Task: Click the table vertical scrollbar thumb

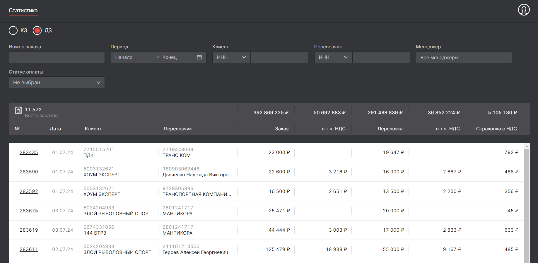Action: click(527, 206)
